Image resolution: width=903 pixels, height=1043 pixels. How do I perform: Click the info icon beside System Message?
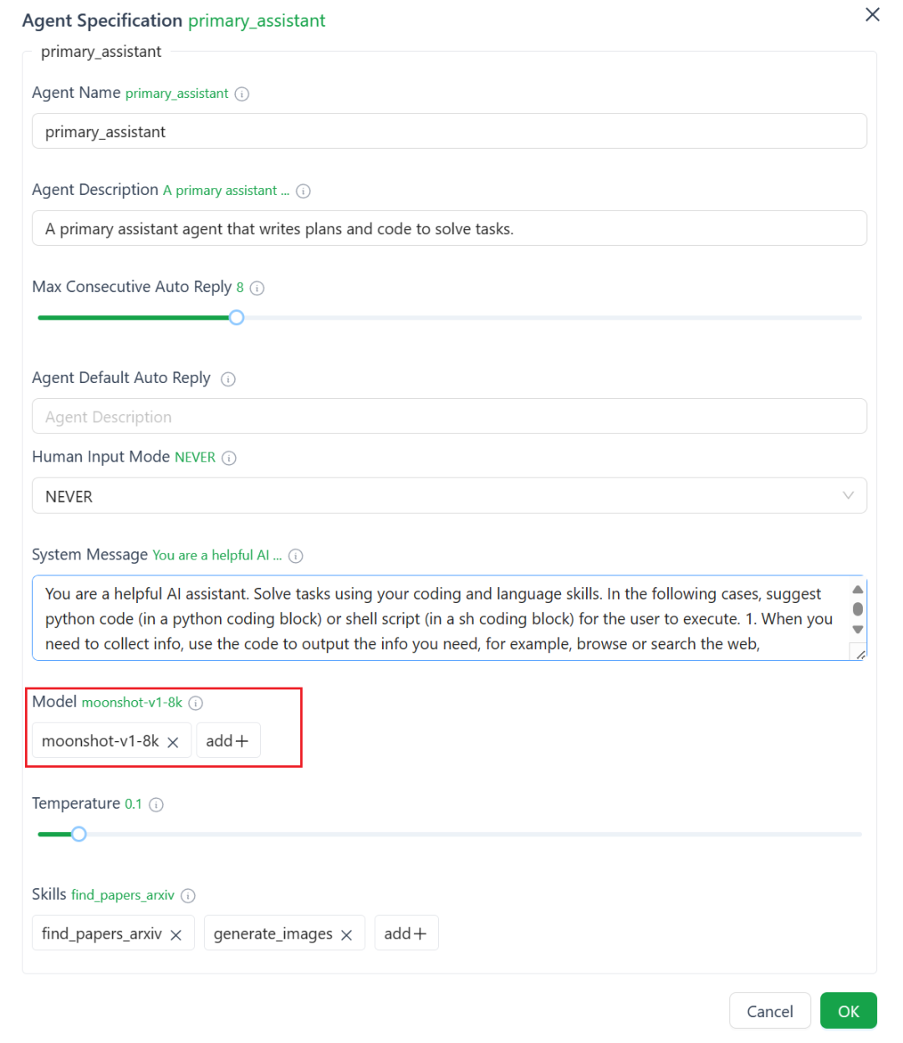(x=295, y=555)
